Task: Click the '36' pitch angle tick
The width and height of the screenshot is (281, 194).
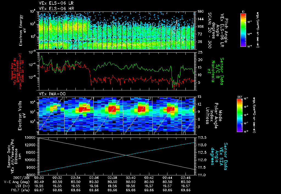Action: coord(199,42)
